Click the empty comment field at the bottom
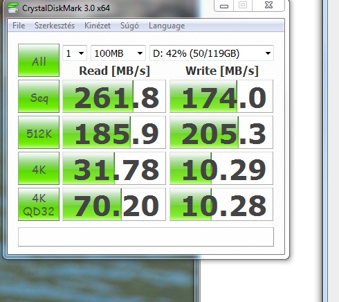The height and width of the screenshot is (302, 339). click(146, 237)
